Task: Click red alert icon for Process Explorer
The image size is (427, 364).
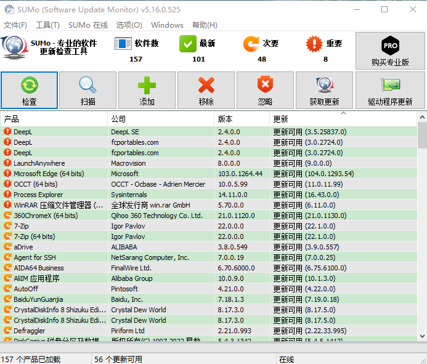Action: [7, 195]
